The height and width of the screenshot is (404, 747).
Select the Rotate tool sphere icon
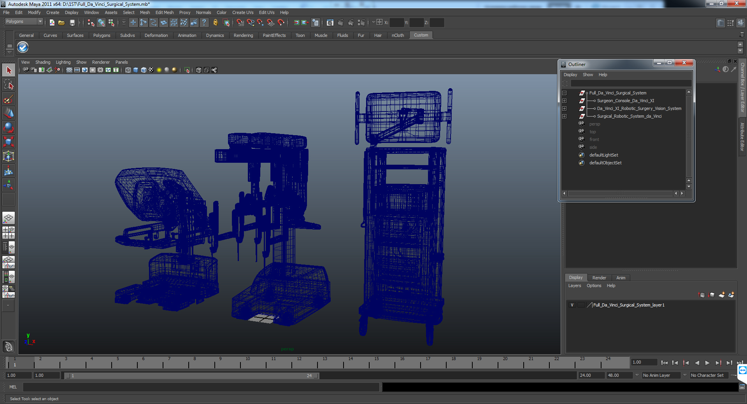(x=9, y=128)
